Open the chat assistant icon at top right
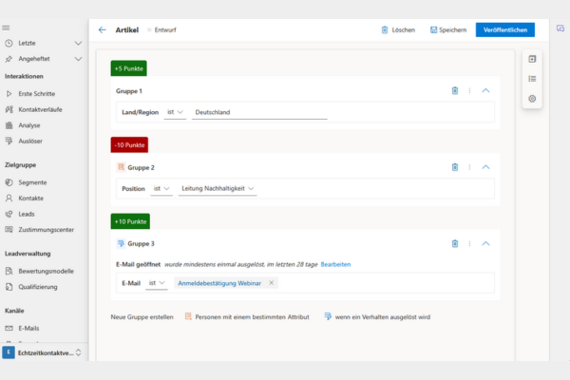This screenshot has width=570, height=380. point(560,28)
